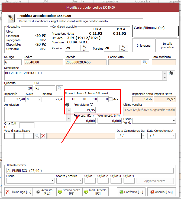Screen dimensions: 181x199
Task: Click binoculars icon beside Descrizione field
Action: (171, 73)
